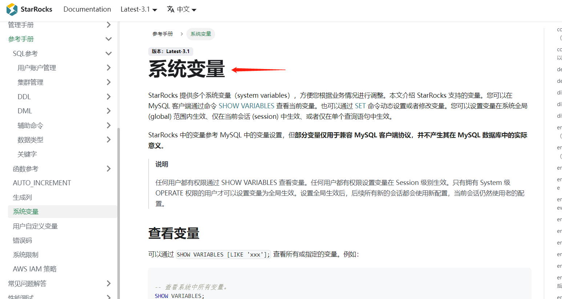The width and height of the screenshot is (562, 299).
Task: Click 参考手册 in the breadcrumb
Action: click(162, 34)
